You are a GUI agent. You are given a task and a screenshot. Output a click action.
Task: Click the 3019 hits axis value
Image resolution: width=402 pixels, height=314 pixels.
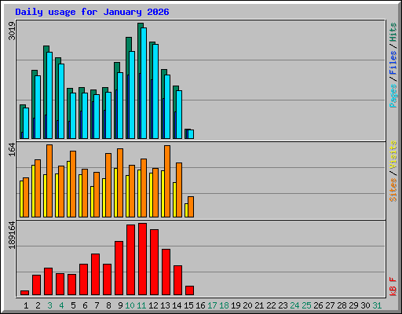click(x=12, y=31)
